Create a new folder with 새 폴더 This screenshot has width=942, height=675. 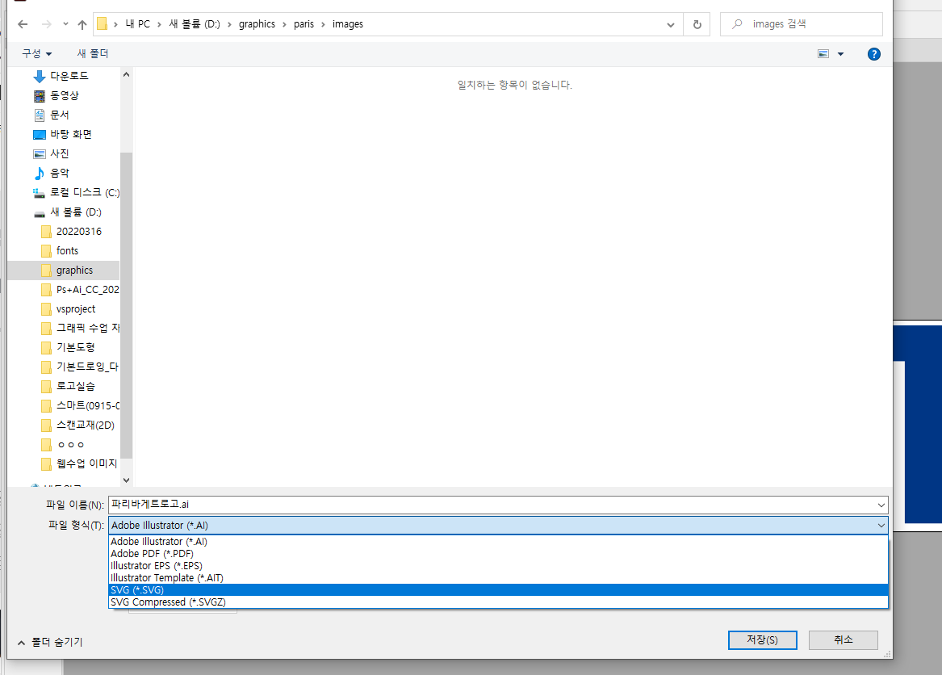click(93, 53)
